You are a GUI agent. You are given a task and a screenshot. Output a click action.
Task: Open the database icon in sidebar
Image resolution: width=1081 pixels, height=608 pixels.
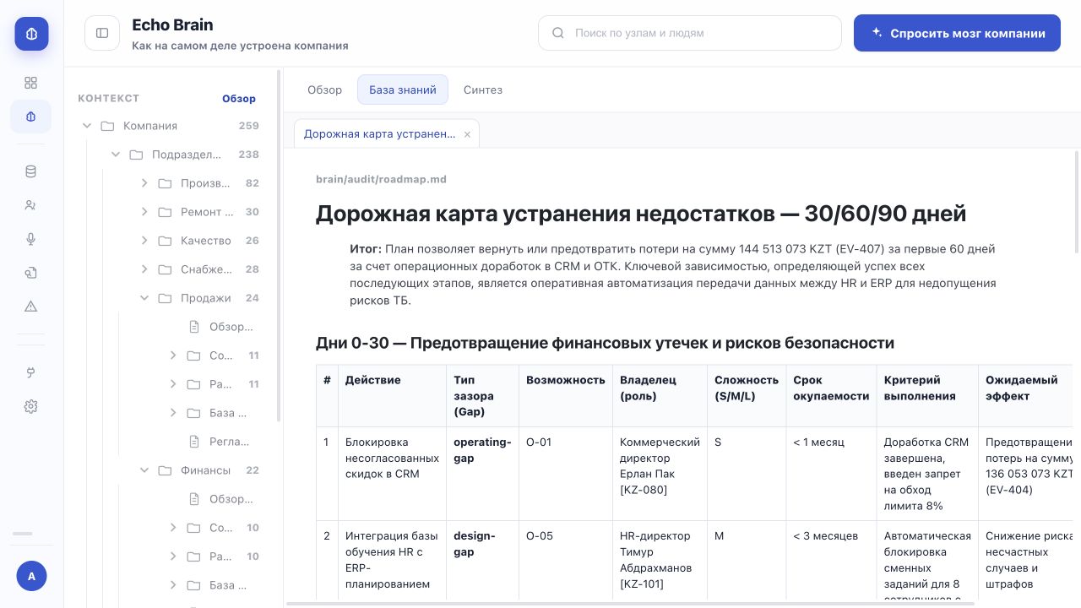31,171
